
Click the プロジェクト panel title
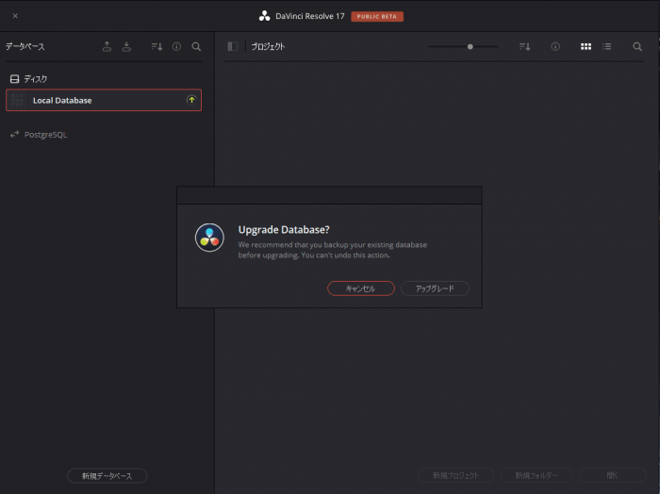(x=268, y=46)
